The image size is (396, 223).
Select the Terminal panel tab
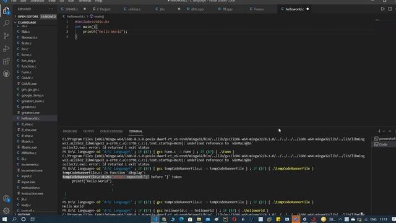click(x=136, y=131)
